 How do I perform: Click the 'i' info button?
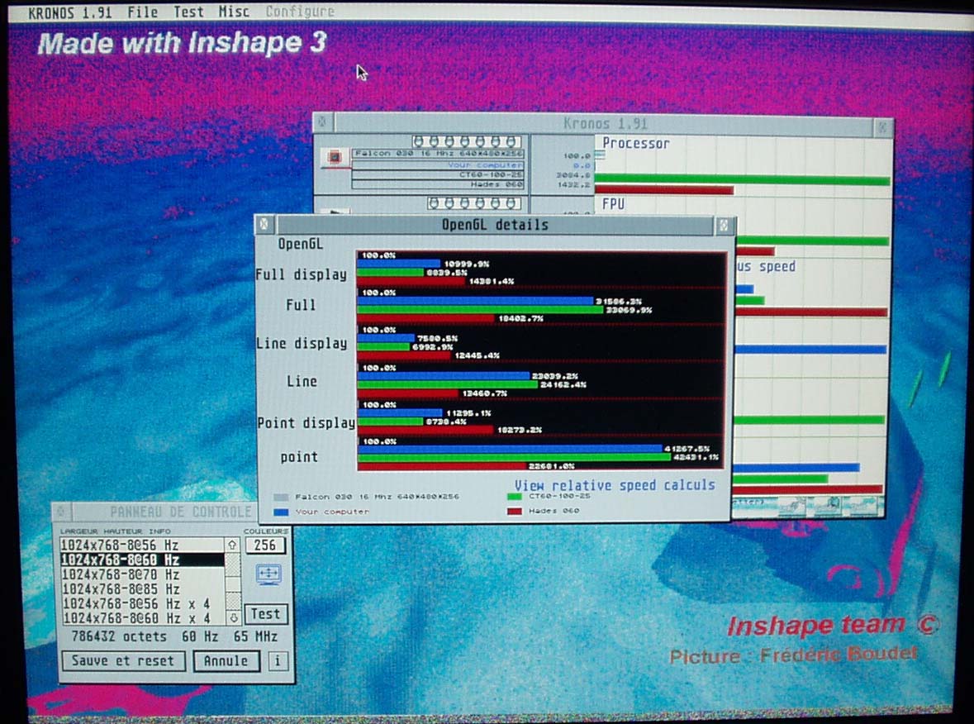[x=277, y=661]
